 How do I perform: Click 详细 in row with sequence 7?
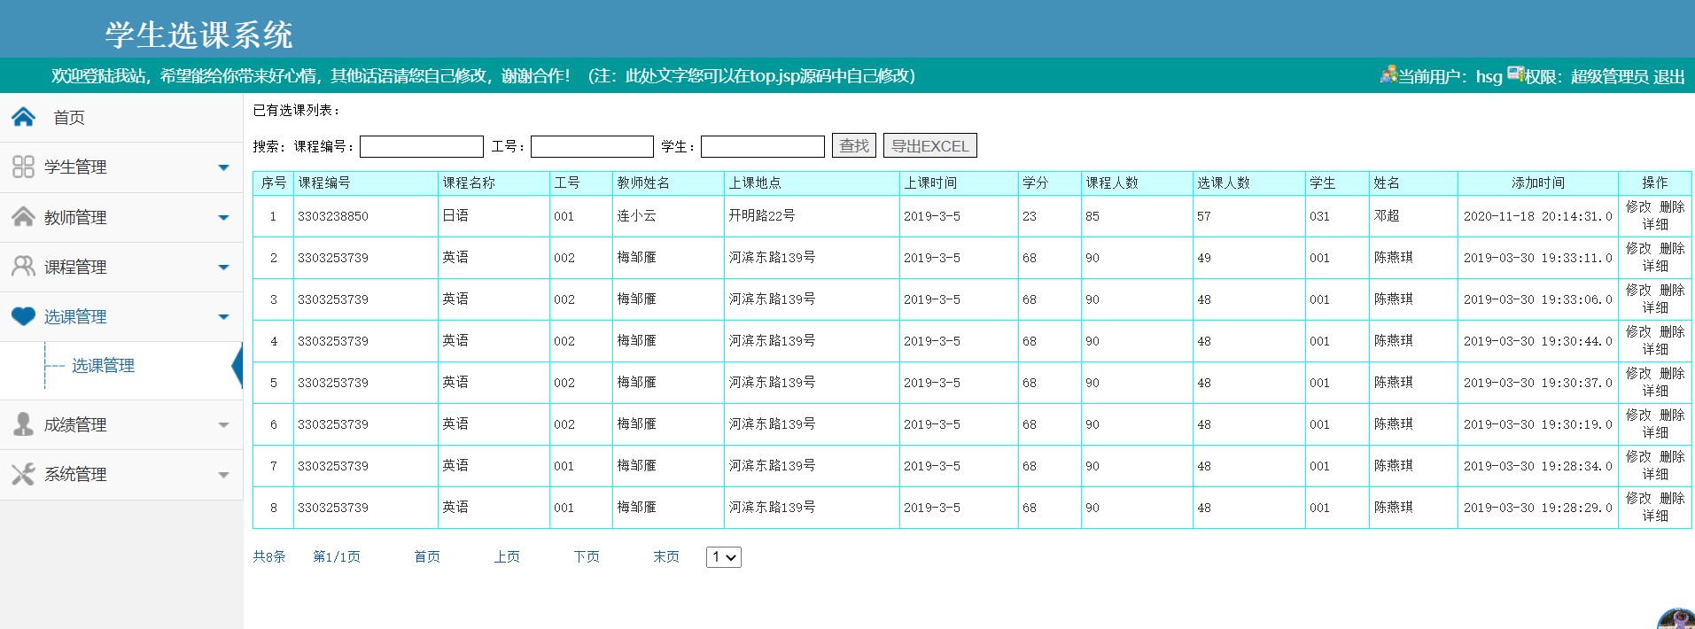[x=1655, y=474]
